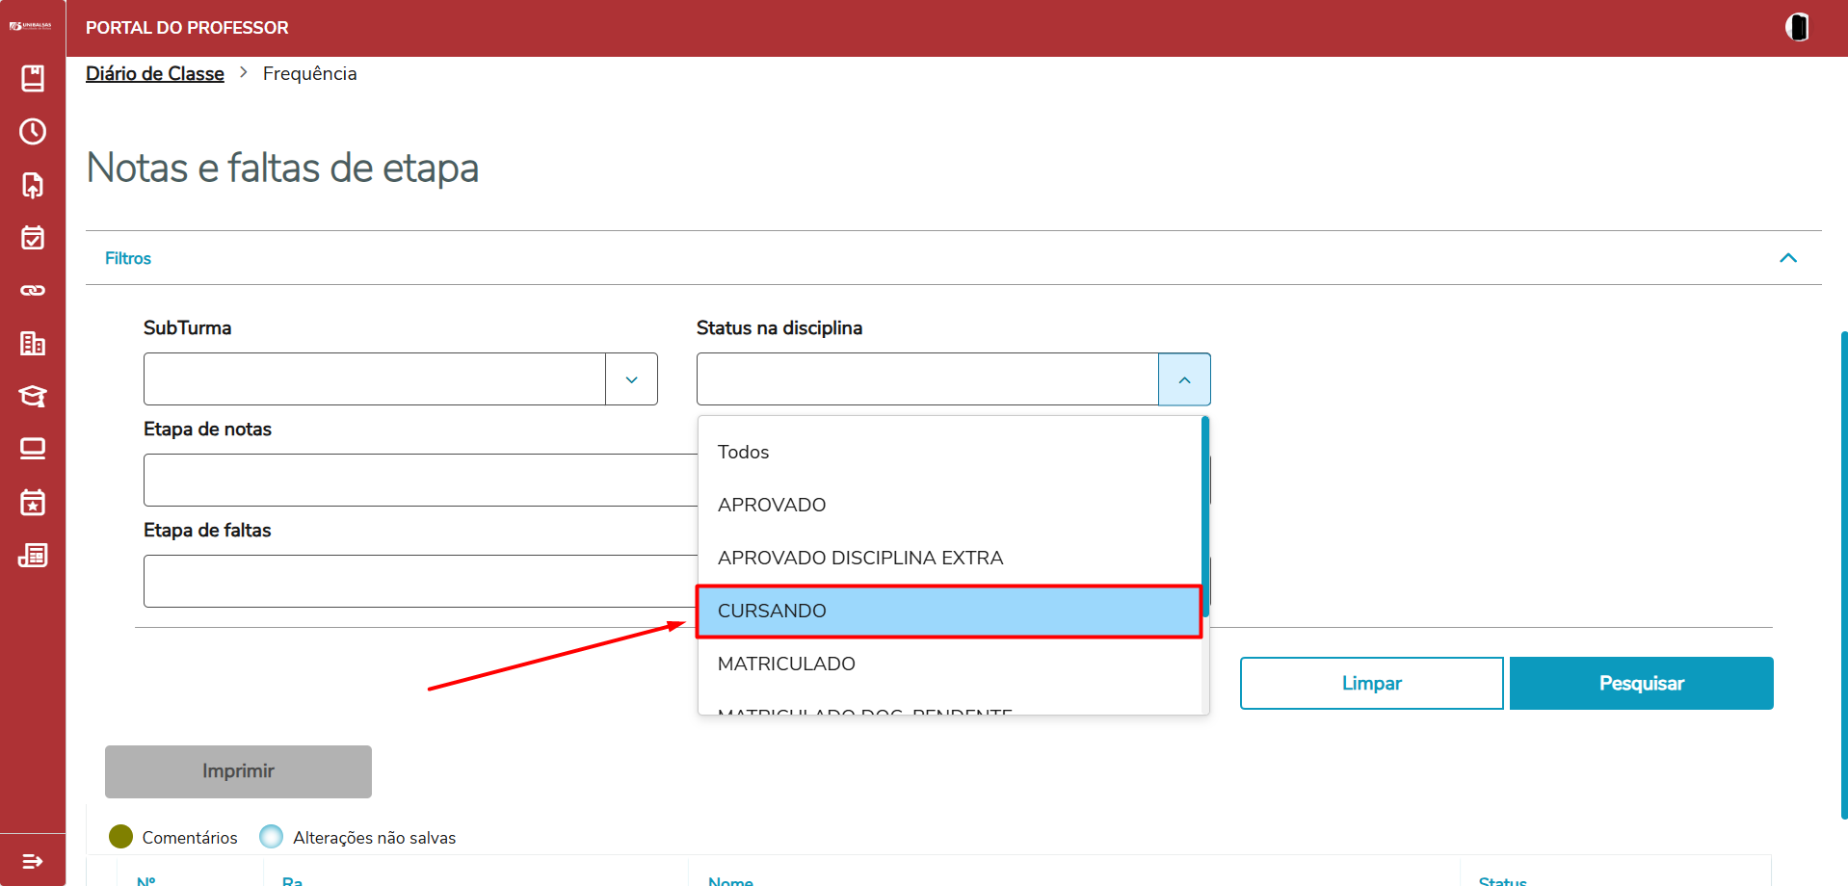
Task: Click the graduation cap icon in sidebar
Action: (33, 396)
